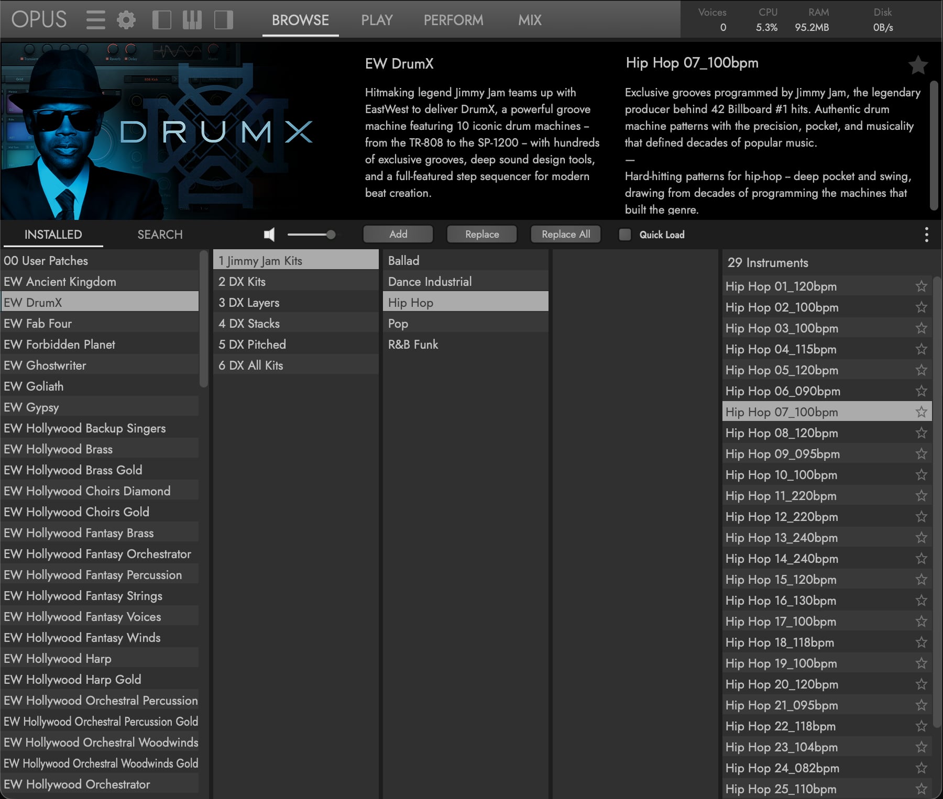943x799 pixels.
Task: Toggle the piano keyboard panel icon
Action: (192, 20)
